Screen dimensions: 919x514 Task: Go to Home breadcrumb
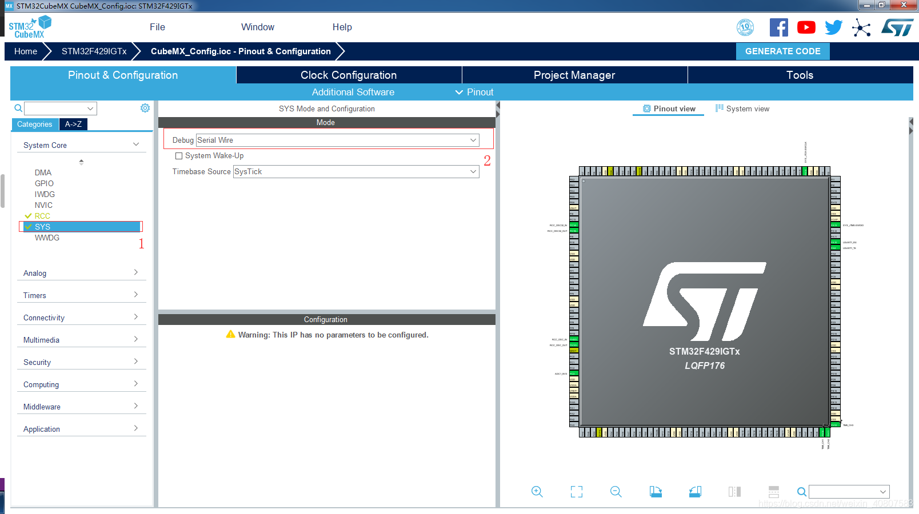(26, 51)
